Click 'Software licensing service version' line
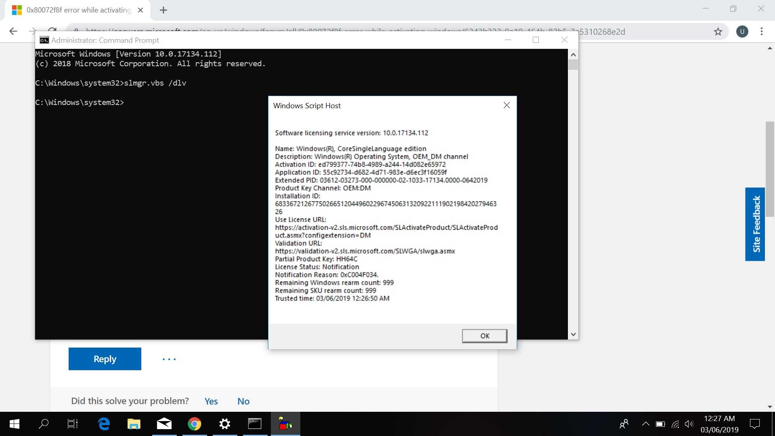The image size is (775, 436). [351, 133]
